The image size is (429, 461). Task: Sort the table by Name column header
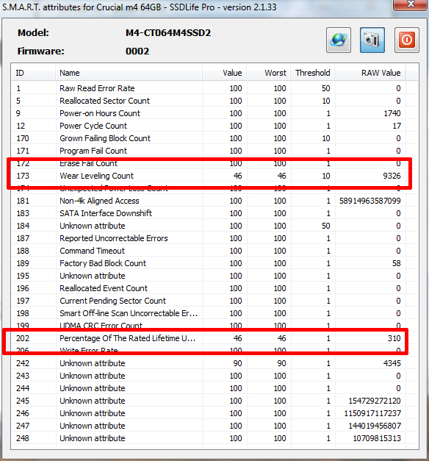tap(129, 73)
